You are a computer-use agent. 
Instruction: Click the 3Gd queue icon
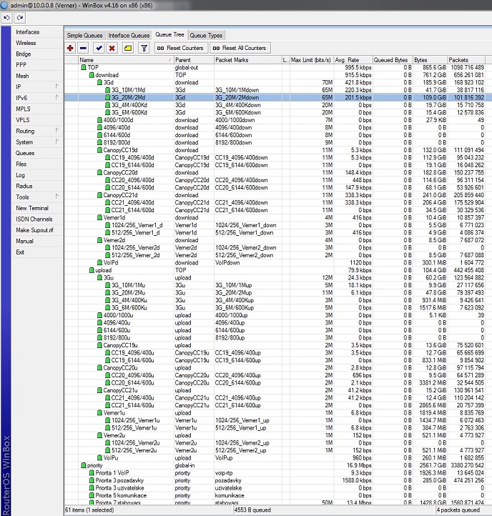click(x=99, y=83)
